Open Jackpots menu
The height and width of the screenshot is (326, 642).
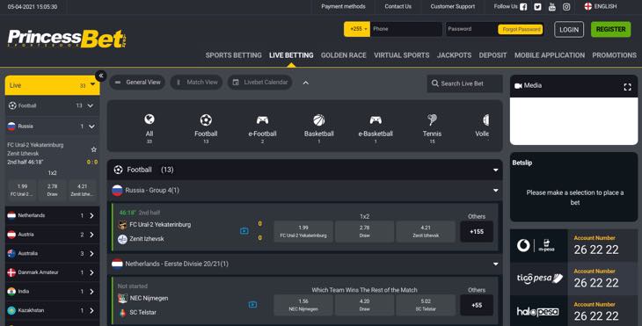pyautogui.click(x=454, y=55)
